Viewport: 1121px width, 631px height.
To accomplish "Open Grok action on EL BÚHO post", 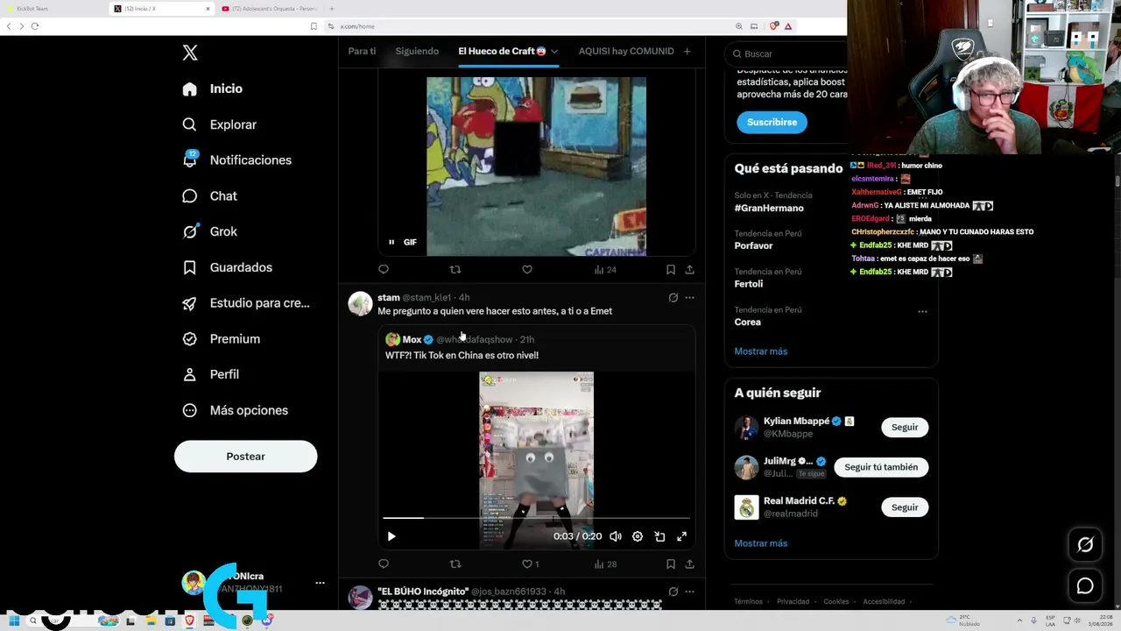I will point(673,592).
